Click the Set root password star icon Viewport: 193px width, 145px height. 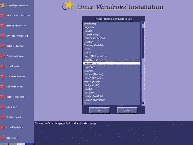3,97
